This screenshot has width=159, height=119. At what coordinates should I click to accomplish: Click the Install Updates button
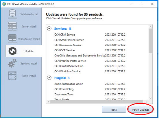pos(140,109)
